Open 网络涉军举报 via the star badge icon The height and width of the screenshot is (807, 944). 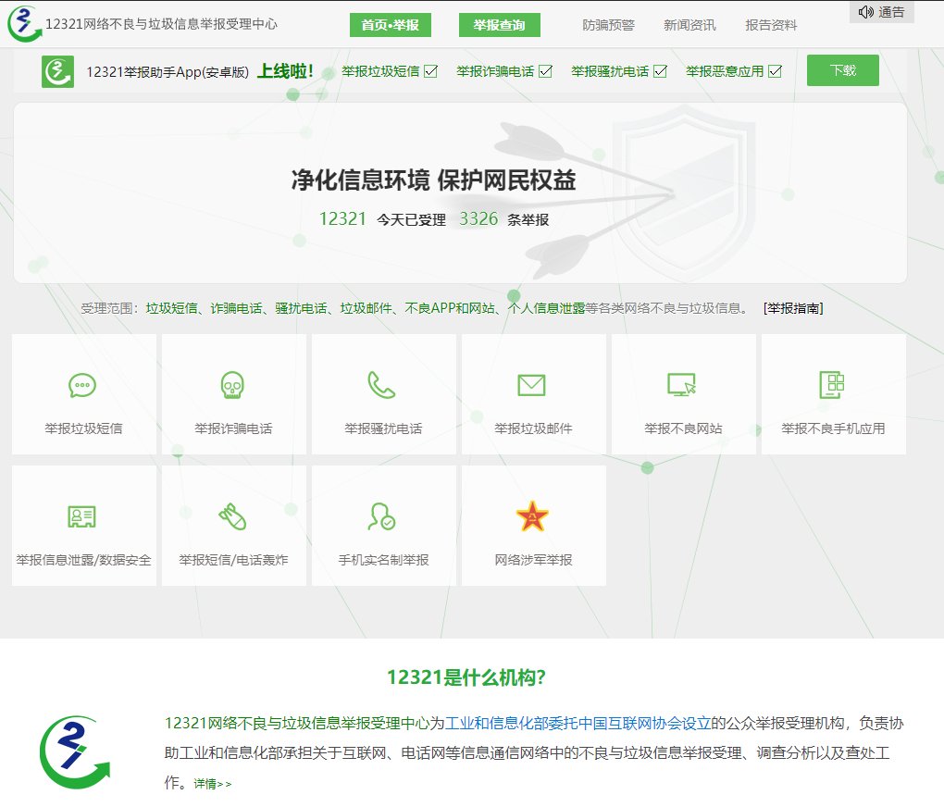tap(533, 514)
